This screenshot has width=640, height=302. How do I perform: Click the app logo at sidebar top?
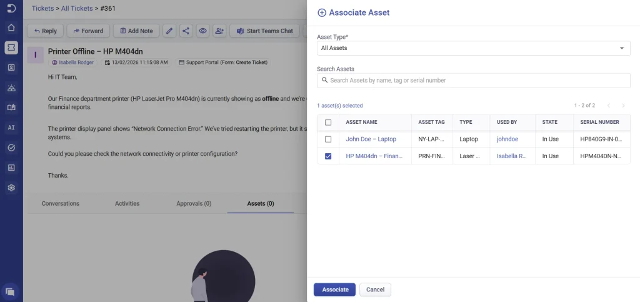(x=11, y=8)
